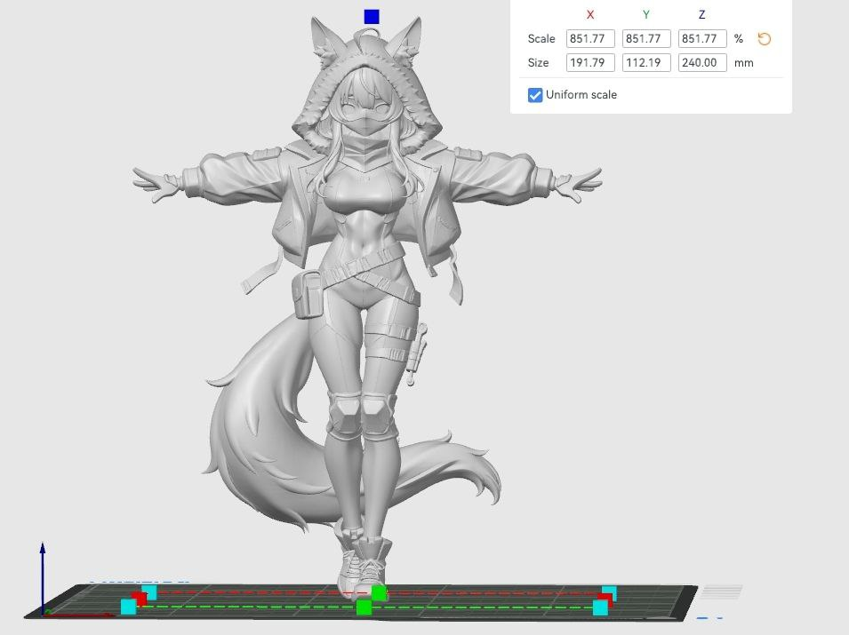The width and height of the screenshot is (849, 635).
Task: Select the front green Y-axis scale handle
Action: pos(364,607)
